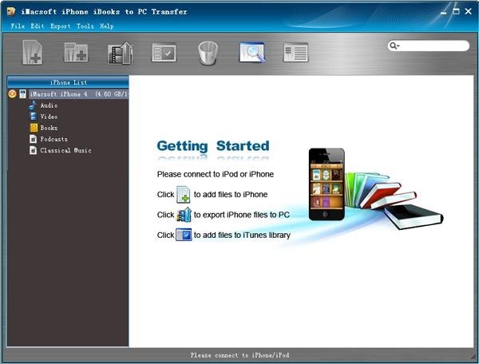
Task: Select Audio in the iPhone List
Action: (x=49, y=105)
